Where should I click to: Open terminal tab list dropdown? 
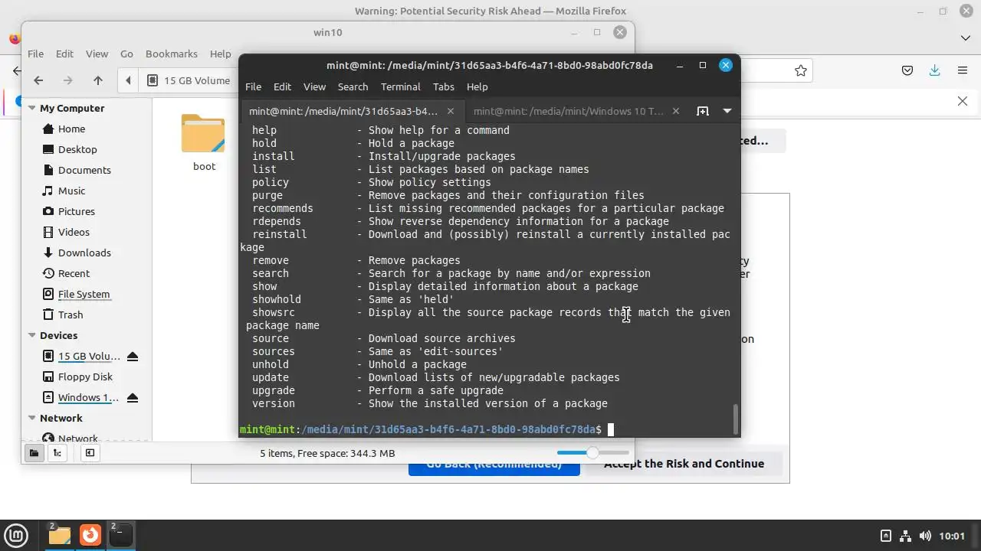point(727,111)
